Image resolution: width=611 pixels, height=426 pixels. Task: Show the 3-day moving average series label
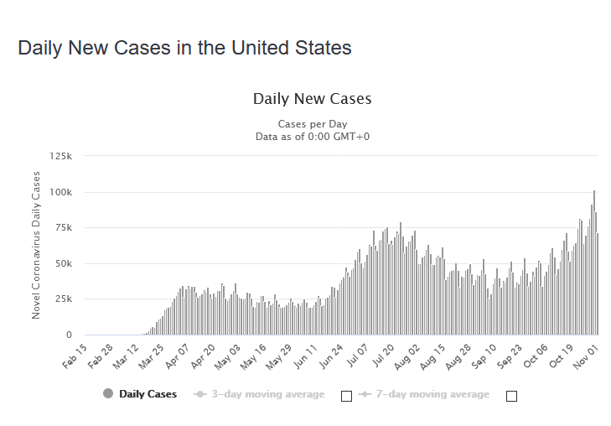267,394
